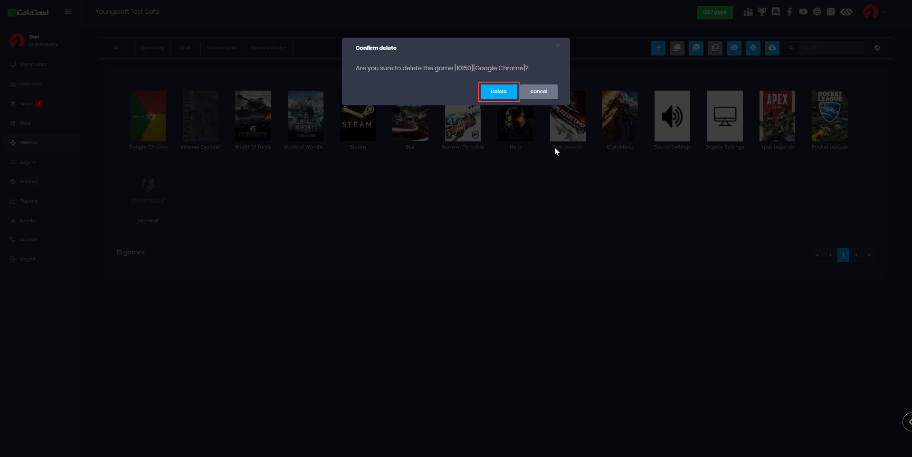Select the Sound Settings tile

(x=672, y=116)
